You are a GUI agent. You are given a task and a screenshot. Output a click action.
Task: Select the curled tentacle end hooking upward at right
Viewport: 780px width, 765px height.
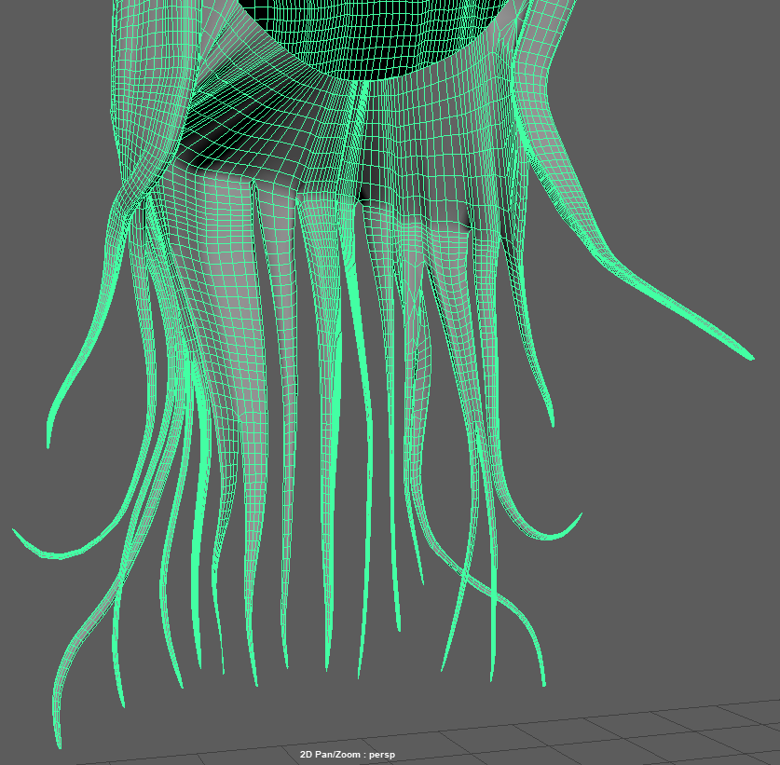580,515
